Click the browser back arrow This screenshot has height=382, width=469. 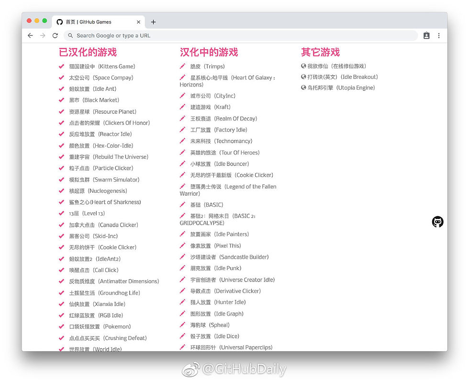(30, 35)
